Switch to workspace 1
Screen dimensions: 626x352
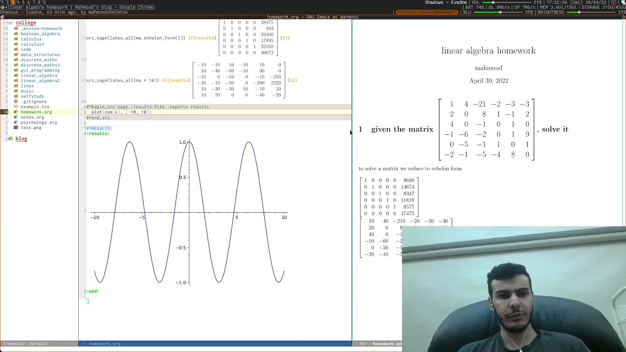coord(2,2)
